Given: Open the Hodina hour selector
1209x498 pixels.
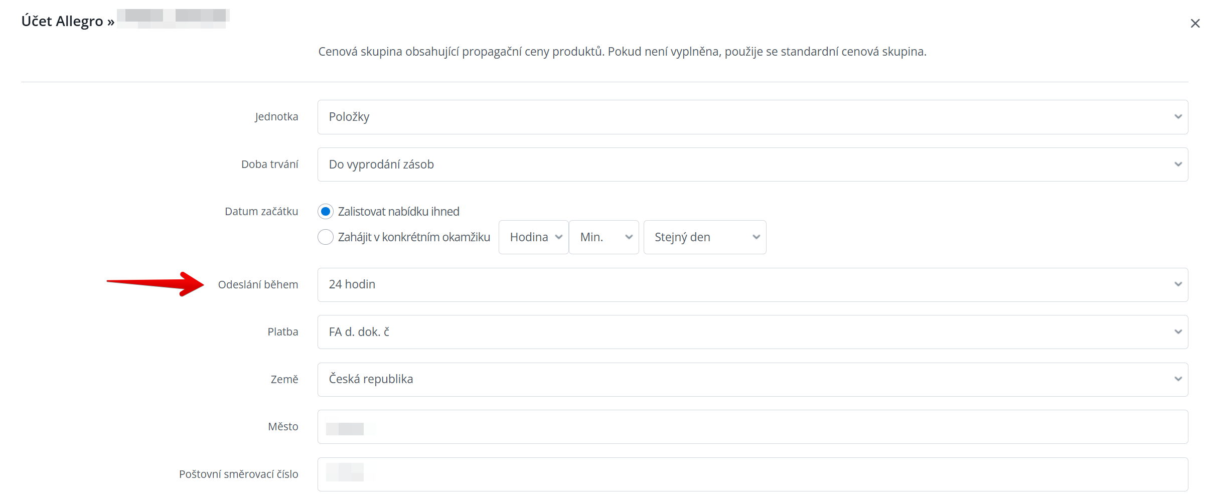Looking at the screenshot, I should [533, 237].
